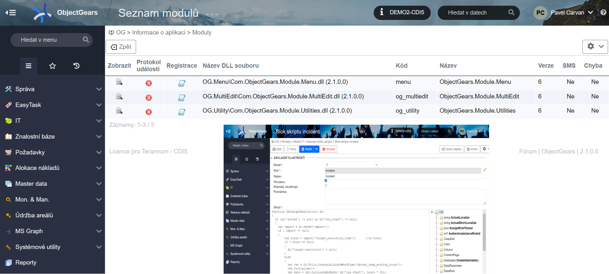Sort by the Zobrazit column header

tap(119, 66)
